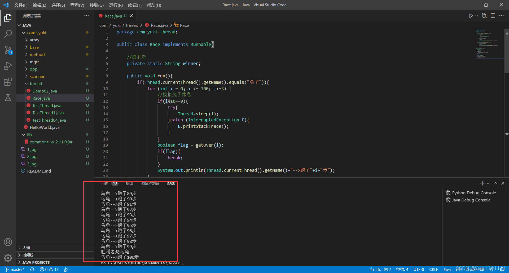
Task: Open the 编辑(E) menu
Action: point(39,5)
